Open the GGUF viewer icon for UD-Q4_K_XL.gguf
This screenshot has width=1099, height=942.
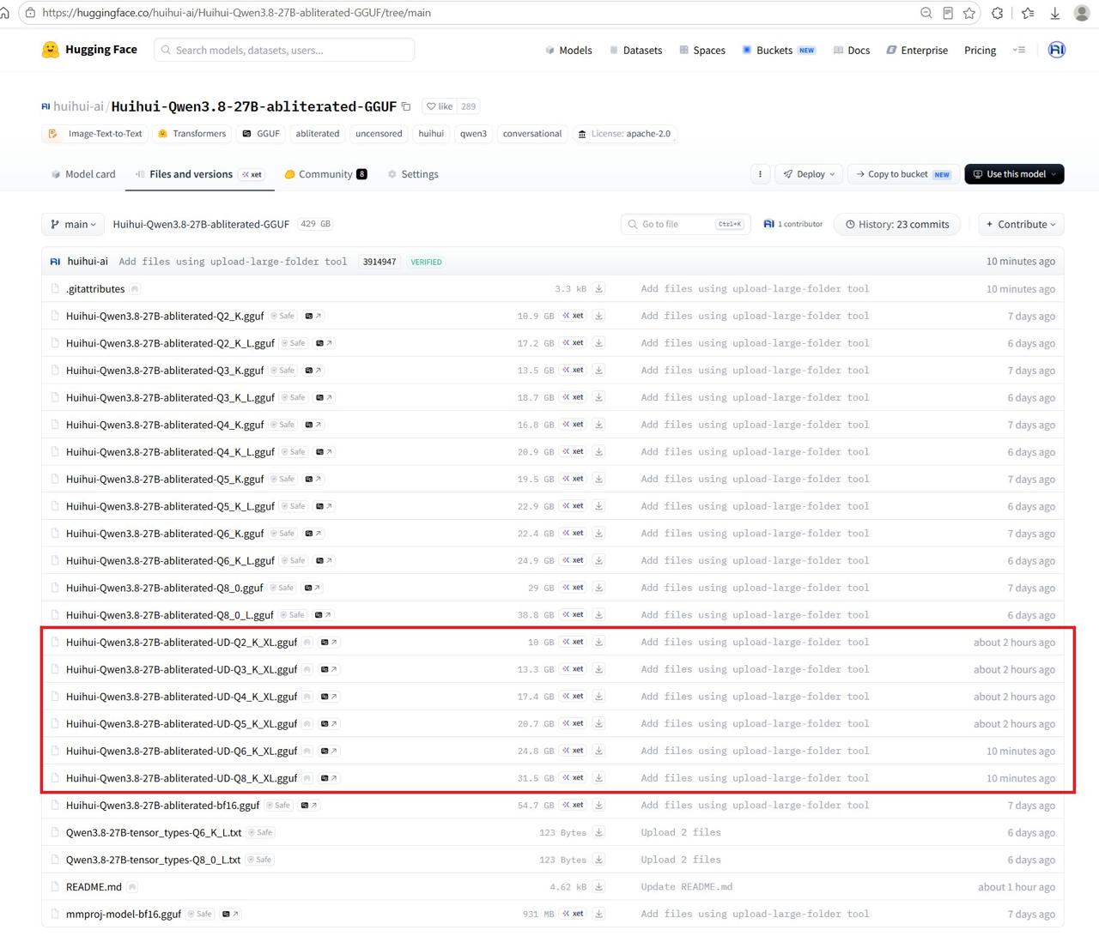[329, 697]
